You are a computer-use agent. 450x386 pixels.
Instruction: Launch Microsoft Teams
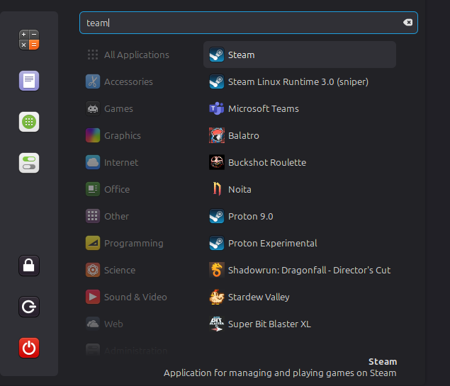[x=300, y=108]
